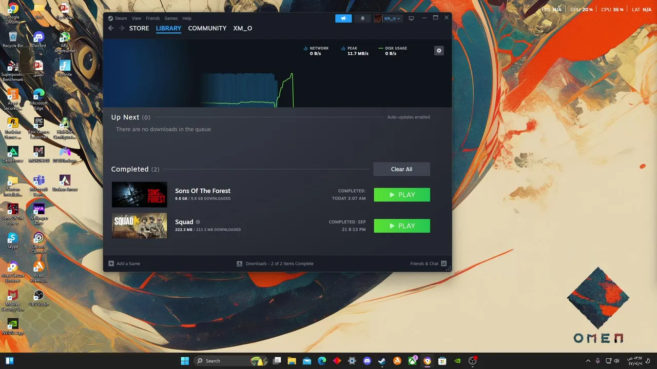Switch to the LIBRARY tab
The image size is (657, 369).
click(168, 28)
